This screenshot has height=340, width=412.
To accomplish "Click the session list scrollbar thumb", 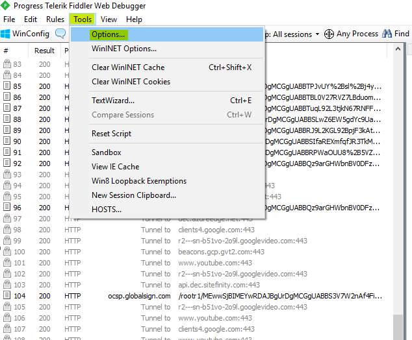I will (398, 326).
